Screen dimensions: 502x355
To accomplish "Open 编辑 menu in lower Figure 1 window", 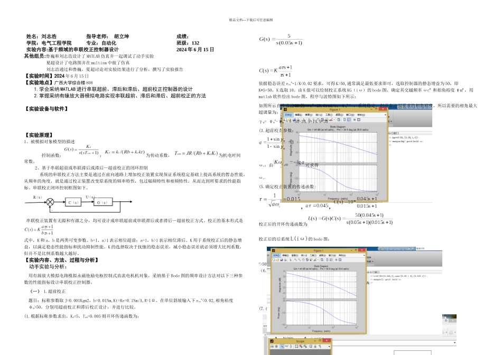I will click(x=285, y=256).
